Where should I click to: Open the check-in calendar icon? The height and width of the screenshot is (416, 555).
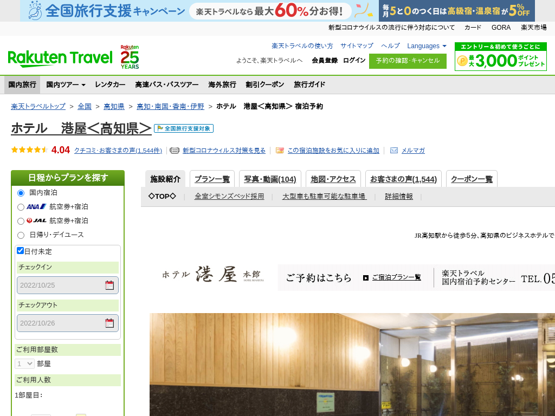(109, 285)
